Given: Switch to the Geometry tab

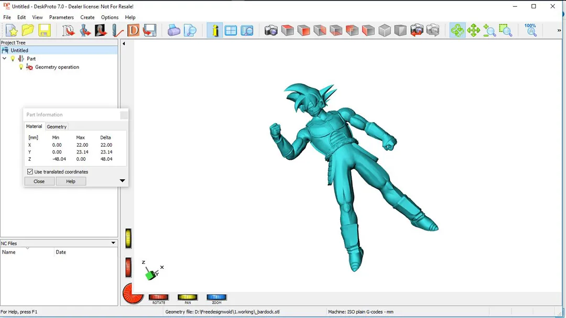Looking at the screenshot, I should [x=57, y=127].
